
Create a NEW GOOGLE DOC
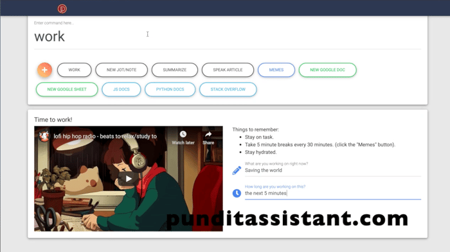click(x=327, y=70)
